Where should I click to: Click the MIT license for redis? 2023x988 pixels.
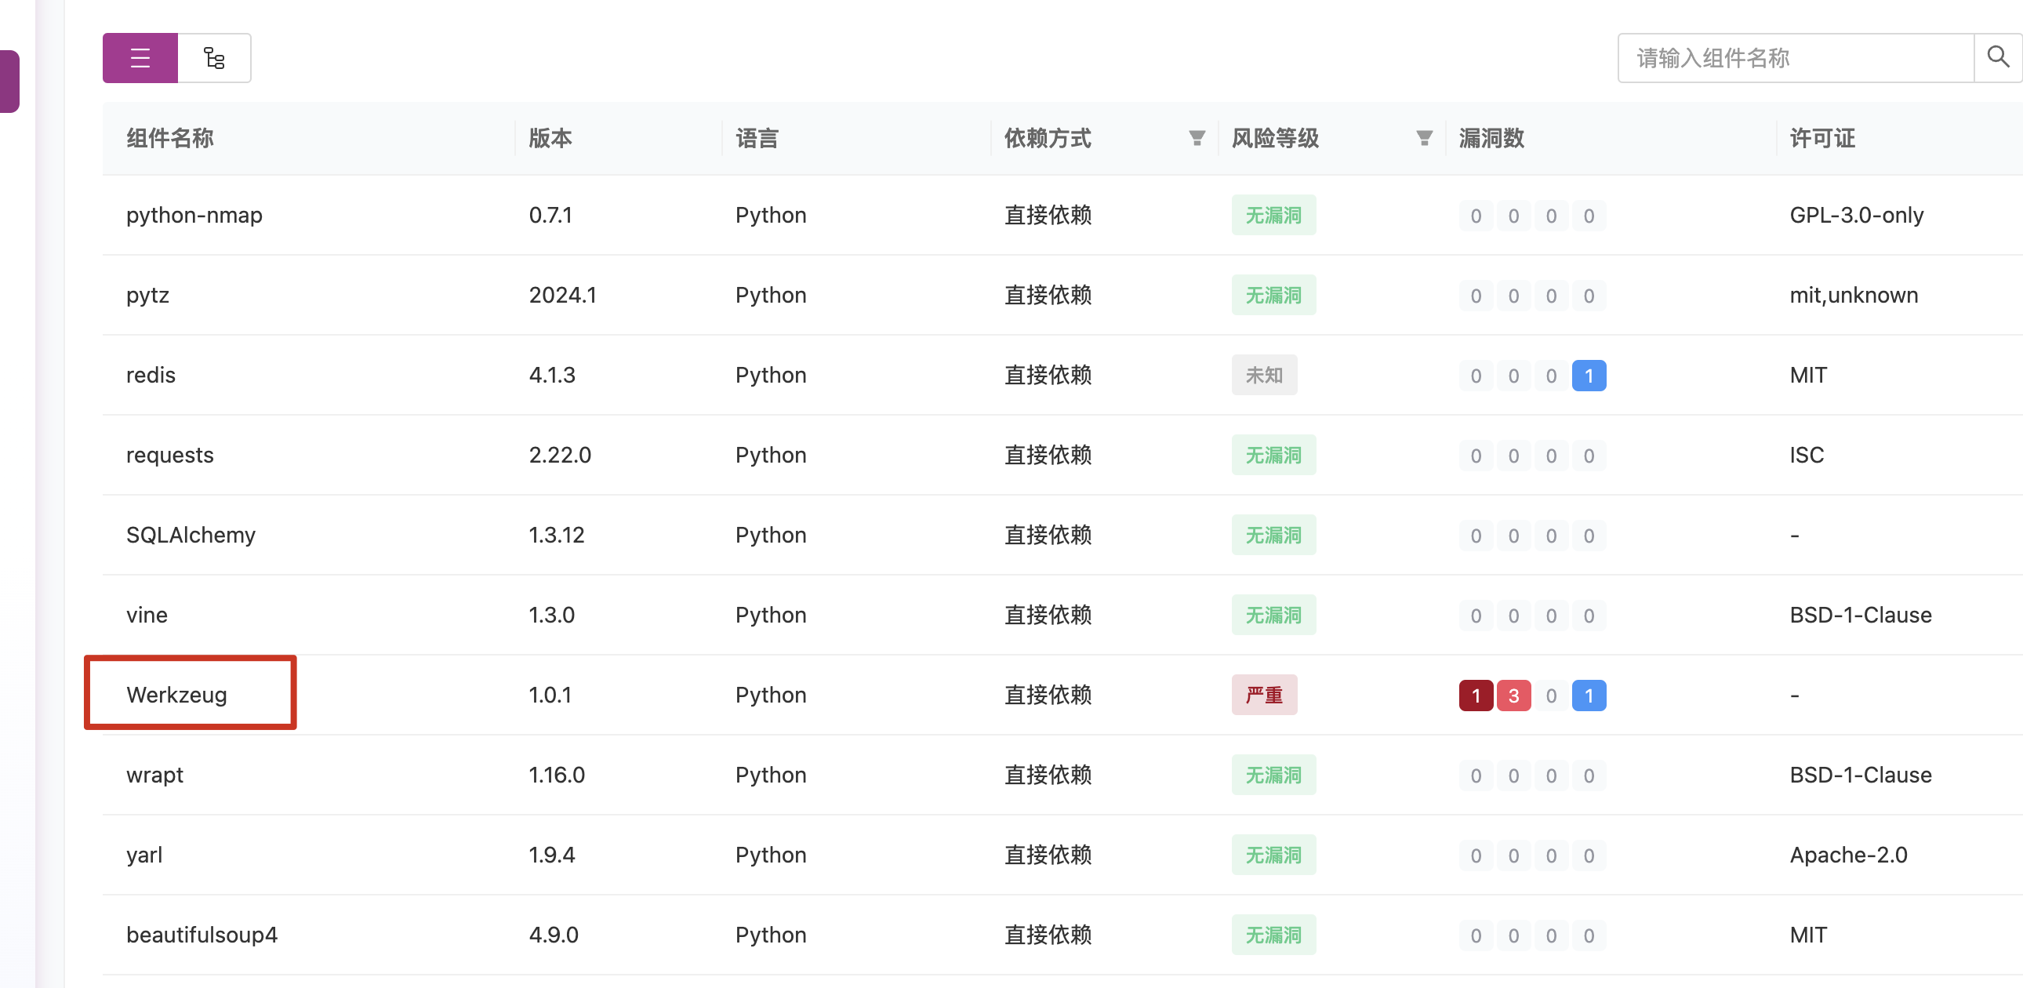click(1808, 376)
